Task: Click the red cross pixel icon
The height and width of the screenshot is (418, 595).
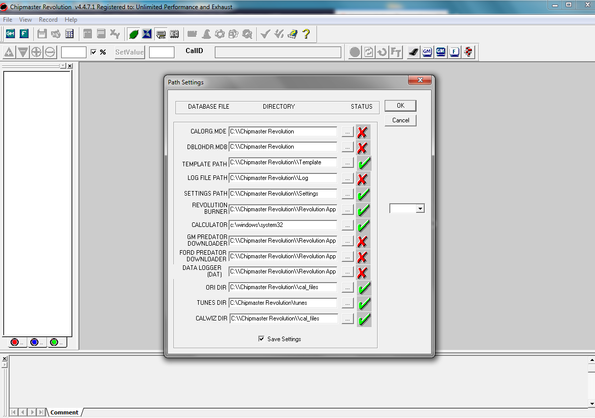Action: tap(468, 52)
